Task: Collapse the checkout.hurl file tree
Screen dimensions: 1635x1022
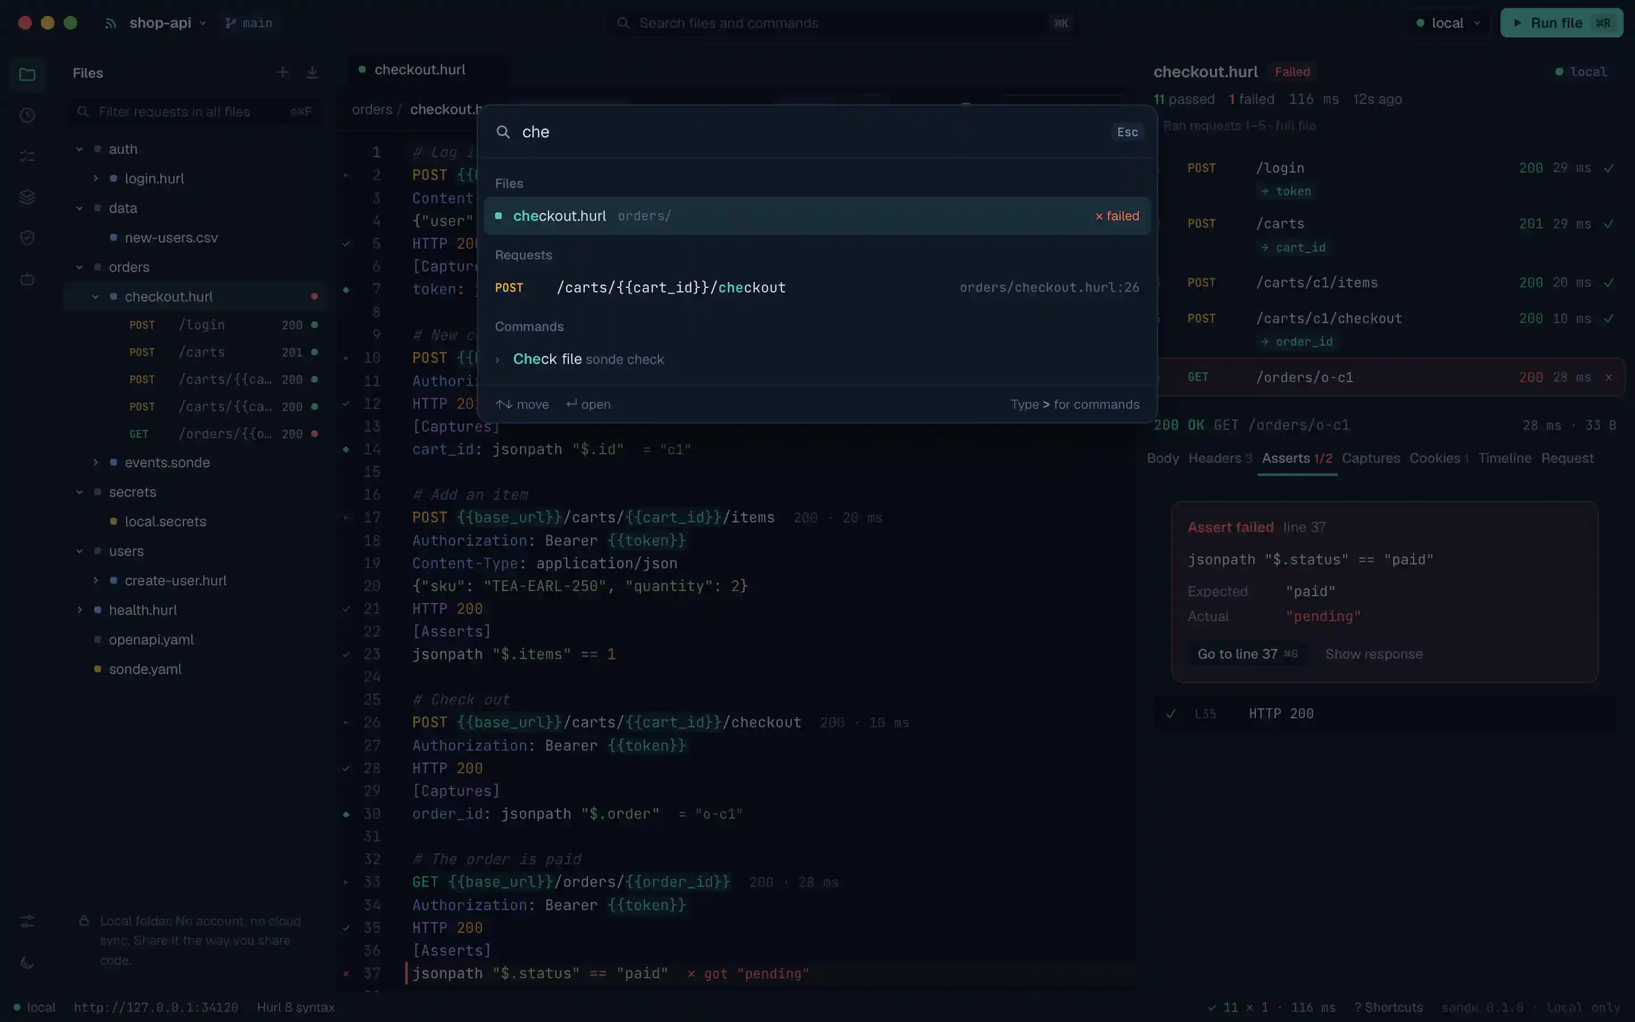Action: pos(95,297)
